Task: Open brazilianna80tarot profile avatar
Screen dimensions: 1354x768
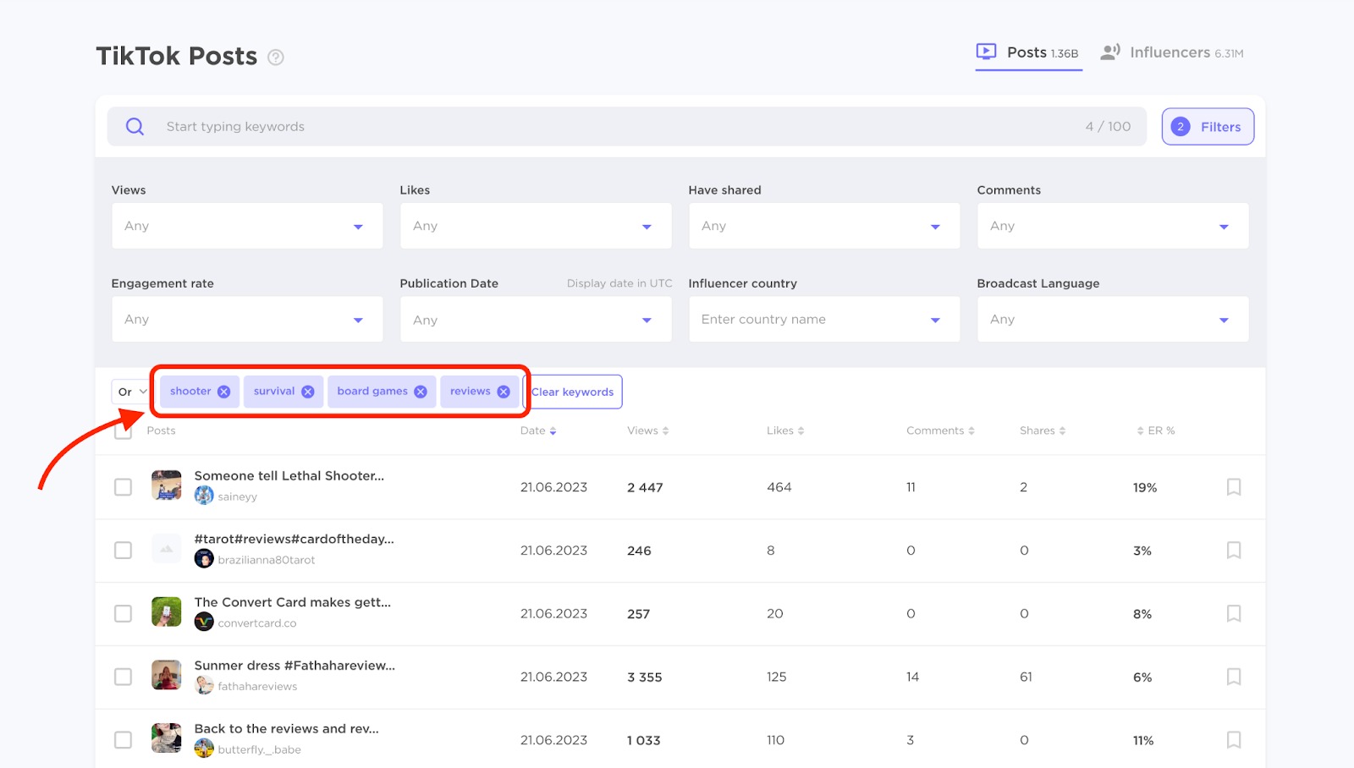Action: click(204, 559)
